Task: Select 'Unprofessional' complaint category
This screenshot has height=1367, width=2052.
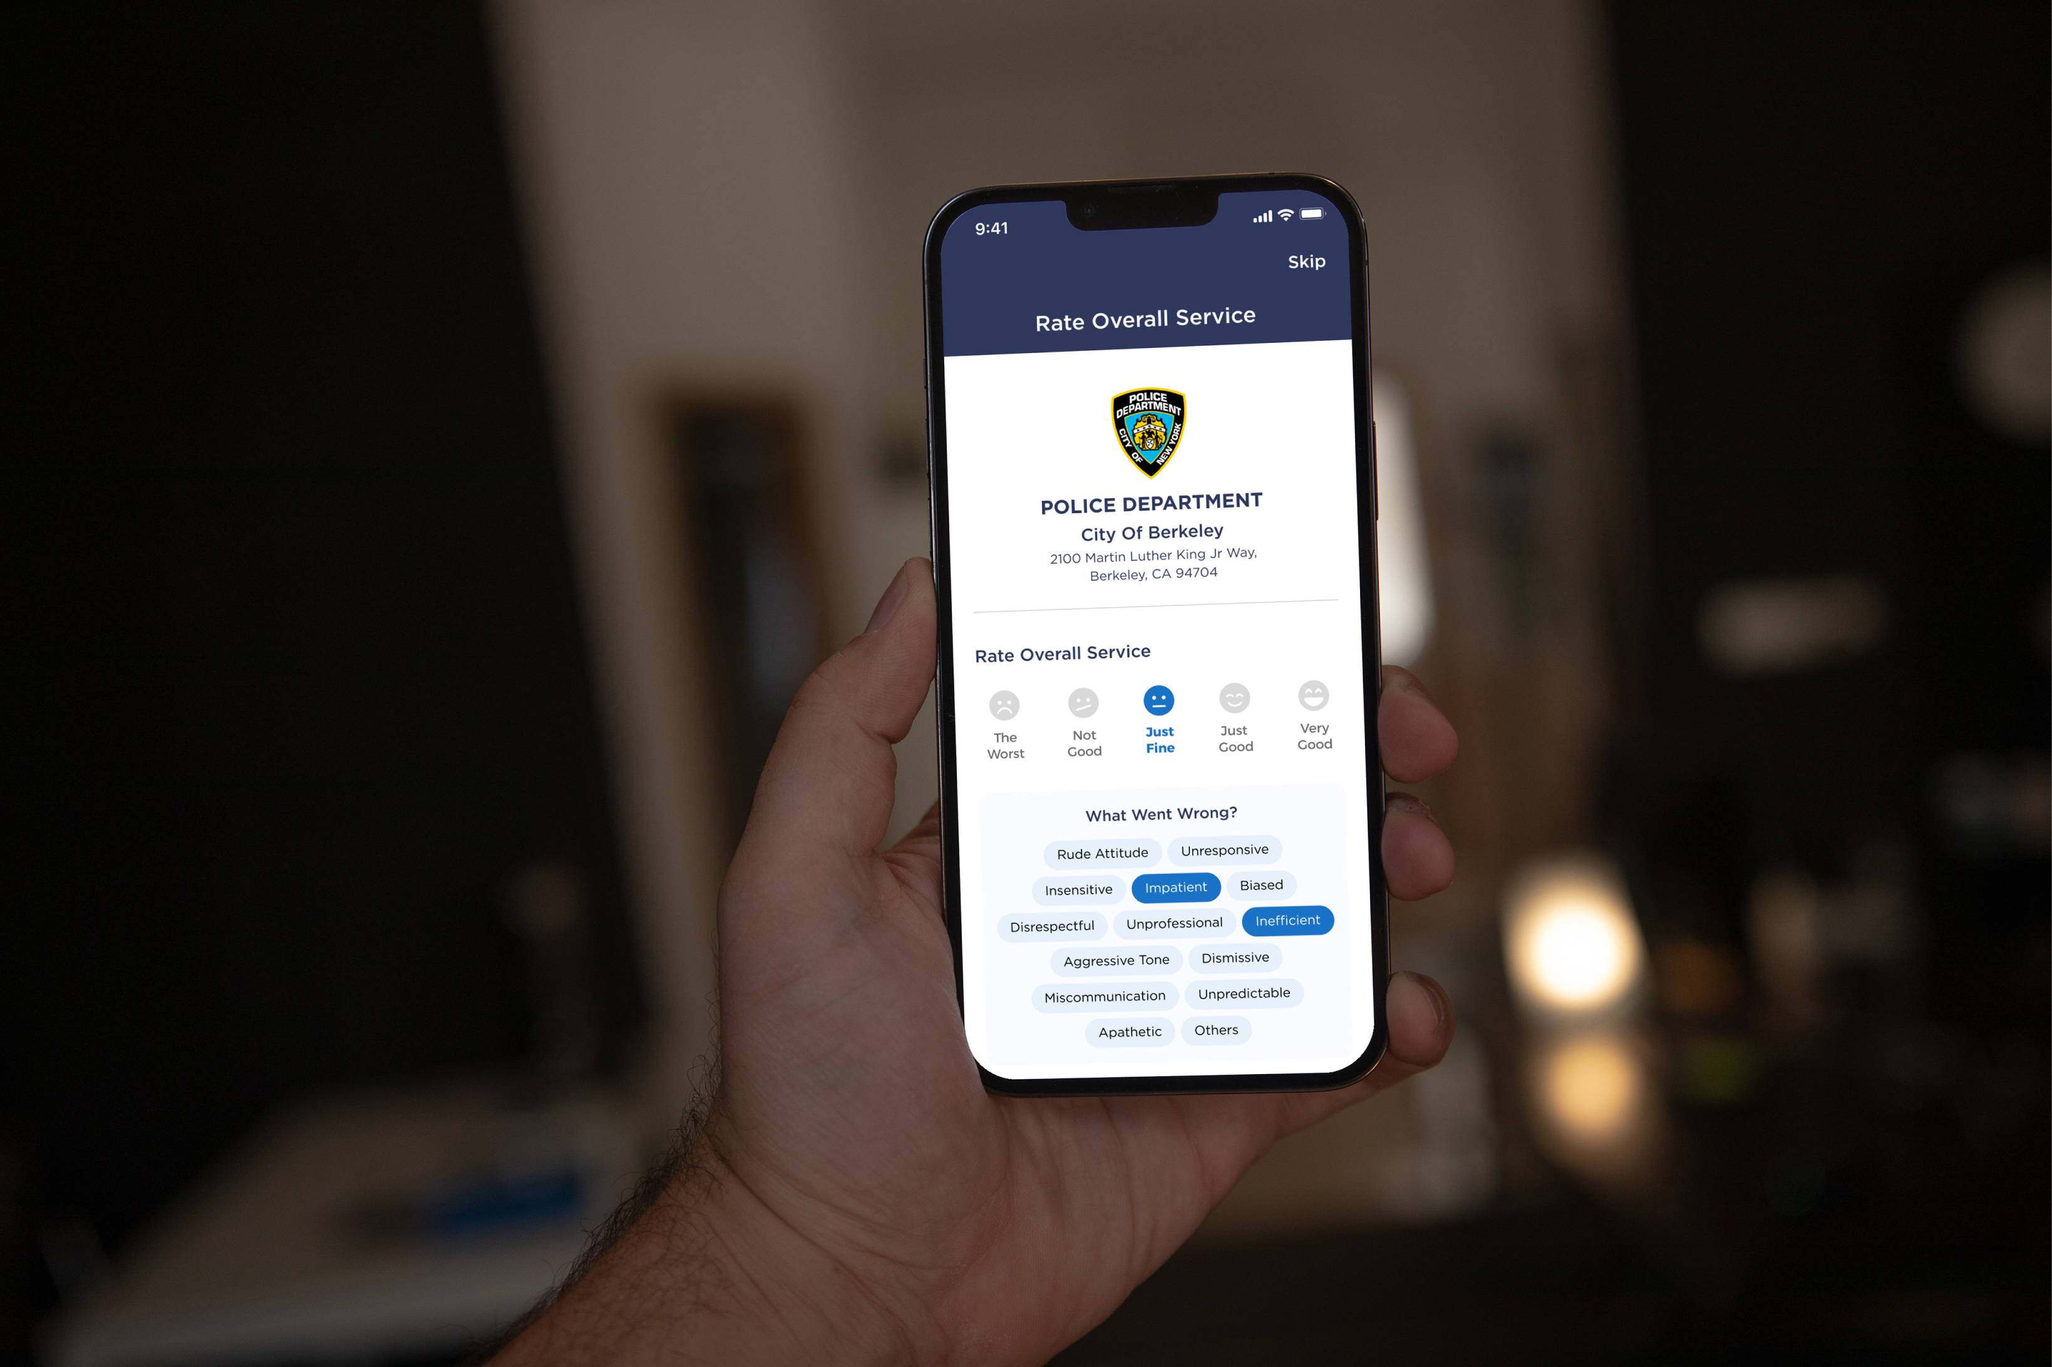Action: [x=1175, y=921]
